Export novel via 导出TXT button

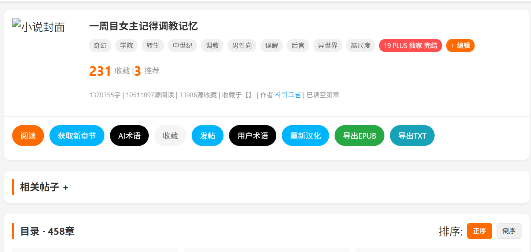(412, 136)
